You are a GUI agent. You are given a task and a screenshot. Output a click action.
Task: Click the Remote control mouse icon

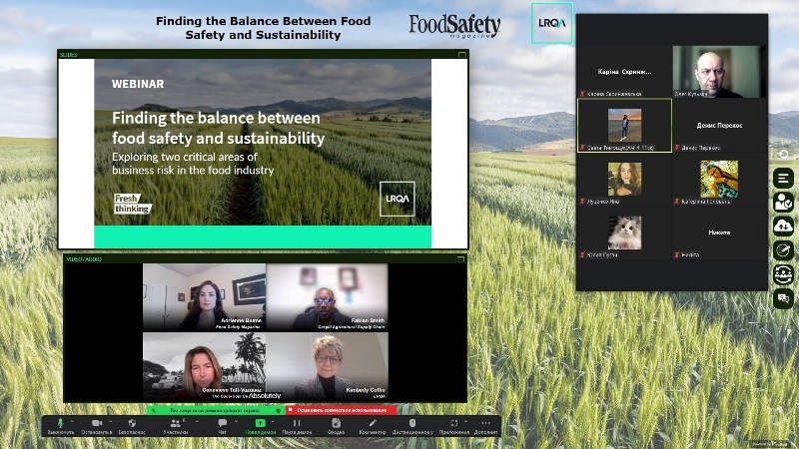(x=412, y=423)
